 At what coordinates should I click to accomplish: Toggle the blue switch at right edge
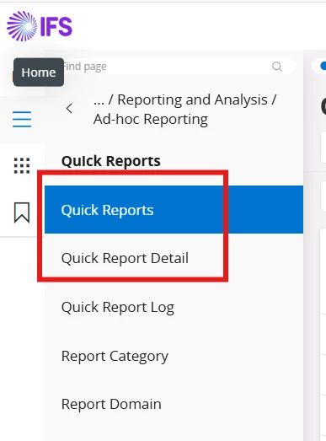[x=323, y=66]
